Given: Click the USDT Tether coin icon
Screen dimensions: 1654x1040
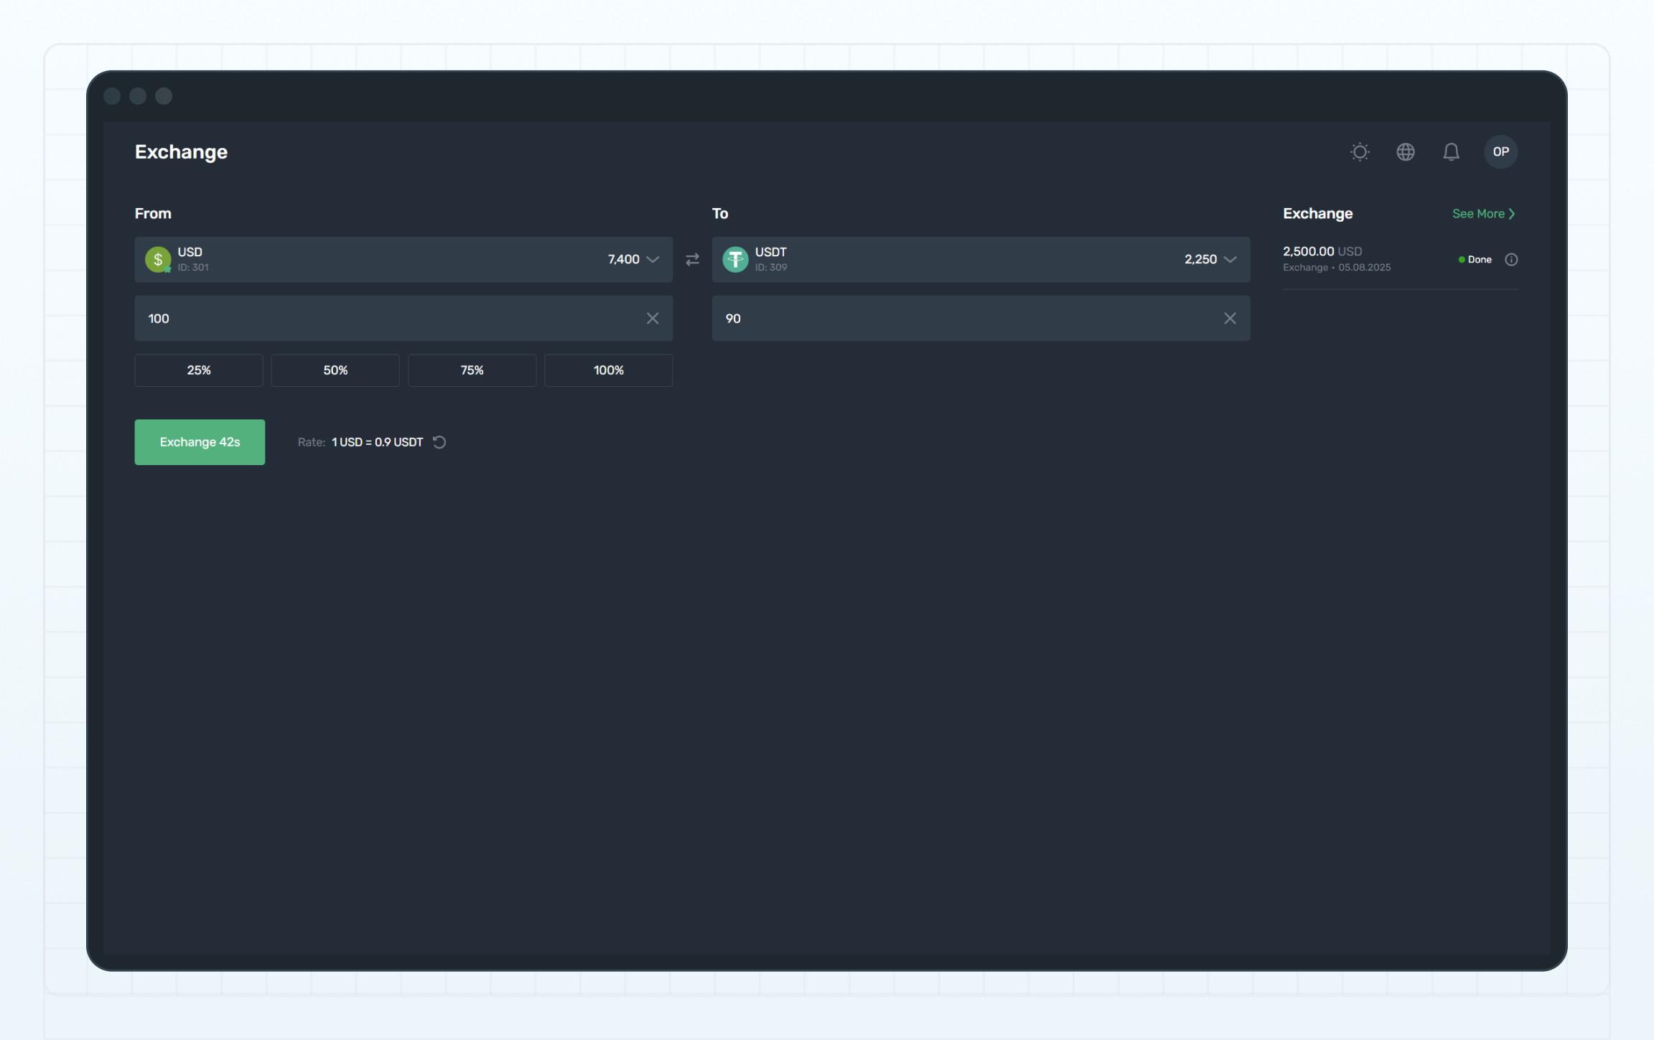Looking at the screenshot, I should tap(735, 259).
